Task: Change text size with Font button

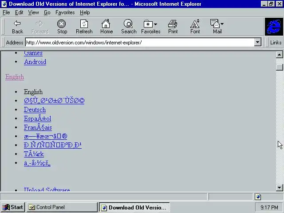Action: [x=195, y=27]
